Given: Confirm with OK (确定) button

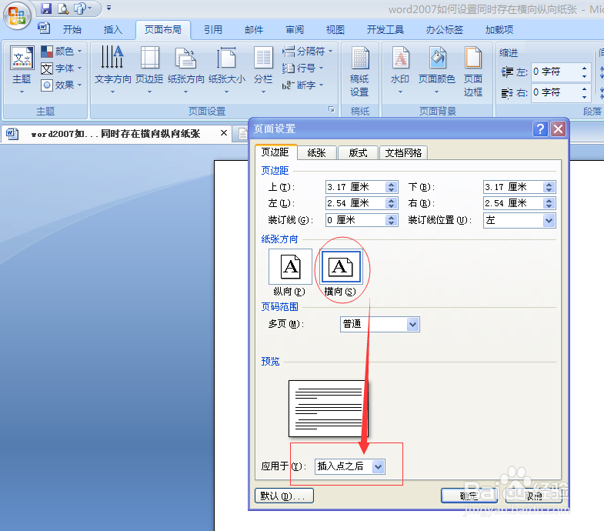Looking at the screenshot, I should [469, 496].
